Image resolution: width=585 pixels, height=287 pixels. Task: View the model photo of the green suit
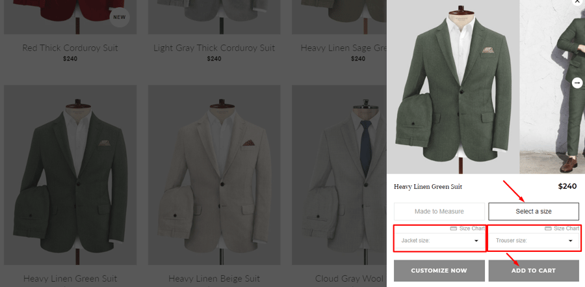(552, 87)
